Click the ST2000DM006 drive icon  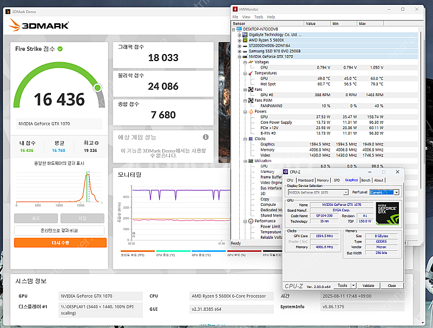pyautogui.click(x=245, y=46)
